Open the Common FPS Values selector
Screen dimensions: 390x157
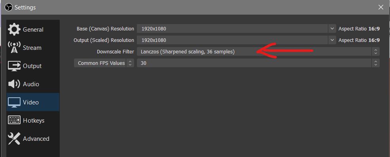click(x=104, y=63)
